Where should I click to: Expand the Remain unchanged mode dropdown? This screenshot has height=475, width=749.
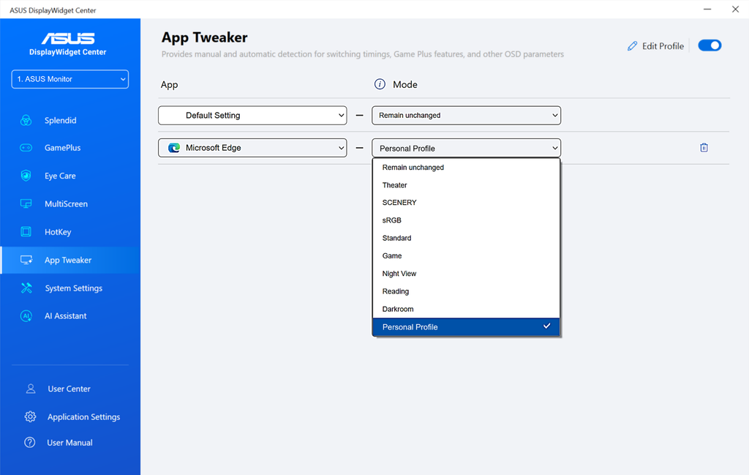point(466,115)
